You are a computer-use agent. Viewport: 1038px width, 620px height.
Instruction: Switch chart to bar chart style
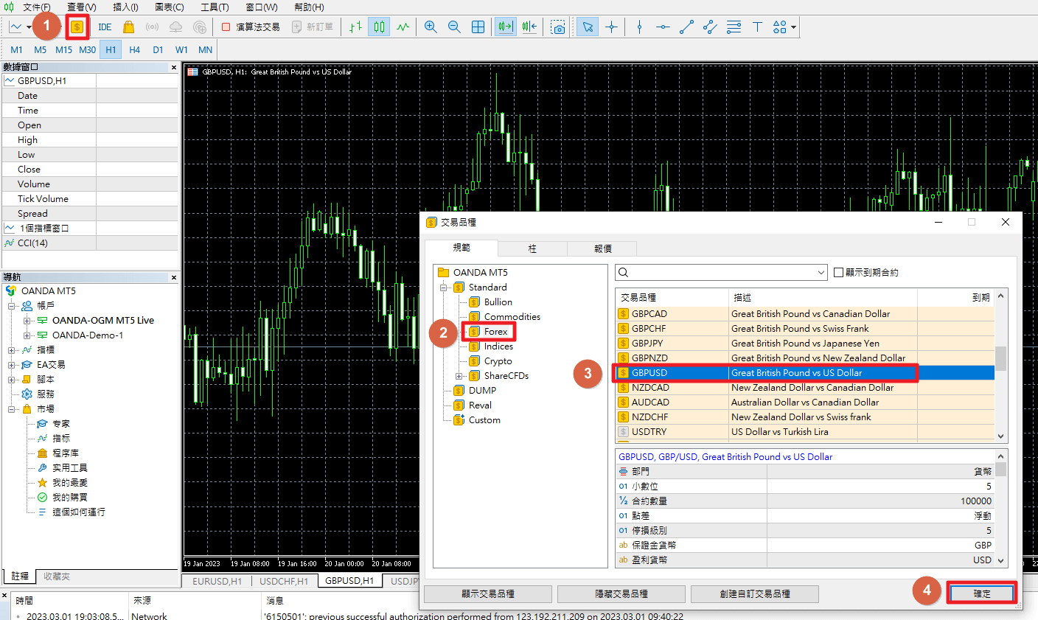356,27
